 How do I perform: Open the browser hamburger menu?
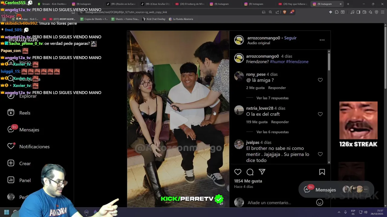coord(382,12)
